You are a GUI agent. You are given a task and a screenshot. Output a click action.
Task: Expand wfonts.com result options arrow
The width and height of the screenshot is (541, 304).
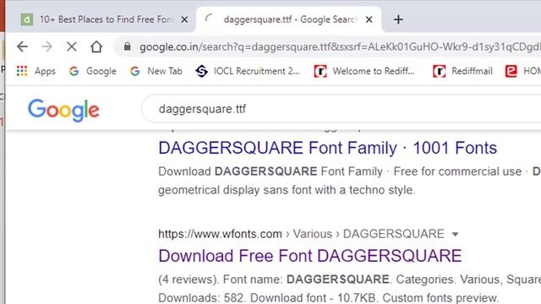(455, 235)
